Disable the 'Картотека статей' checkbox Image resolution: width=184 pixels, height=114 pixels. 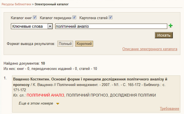coord(110,17)
